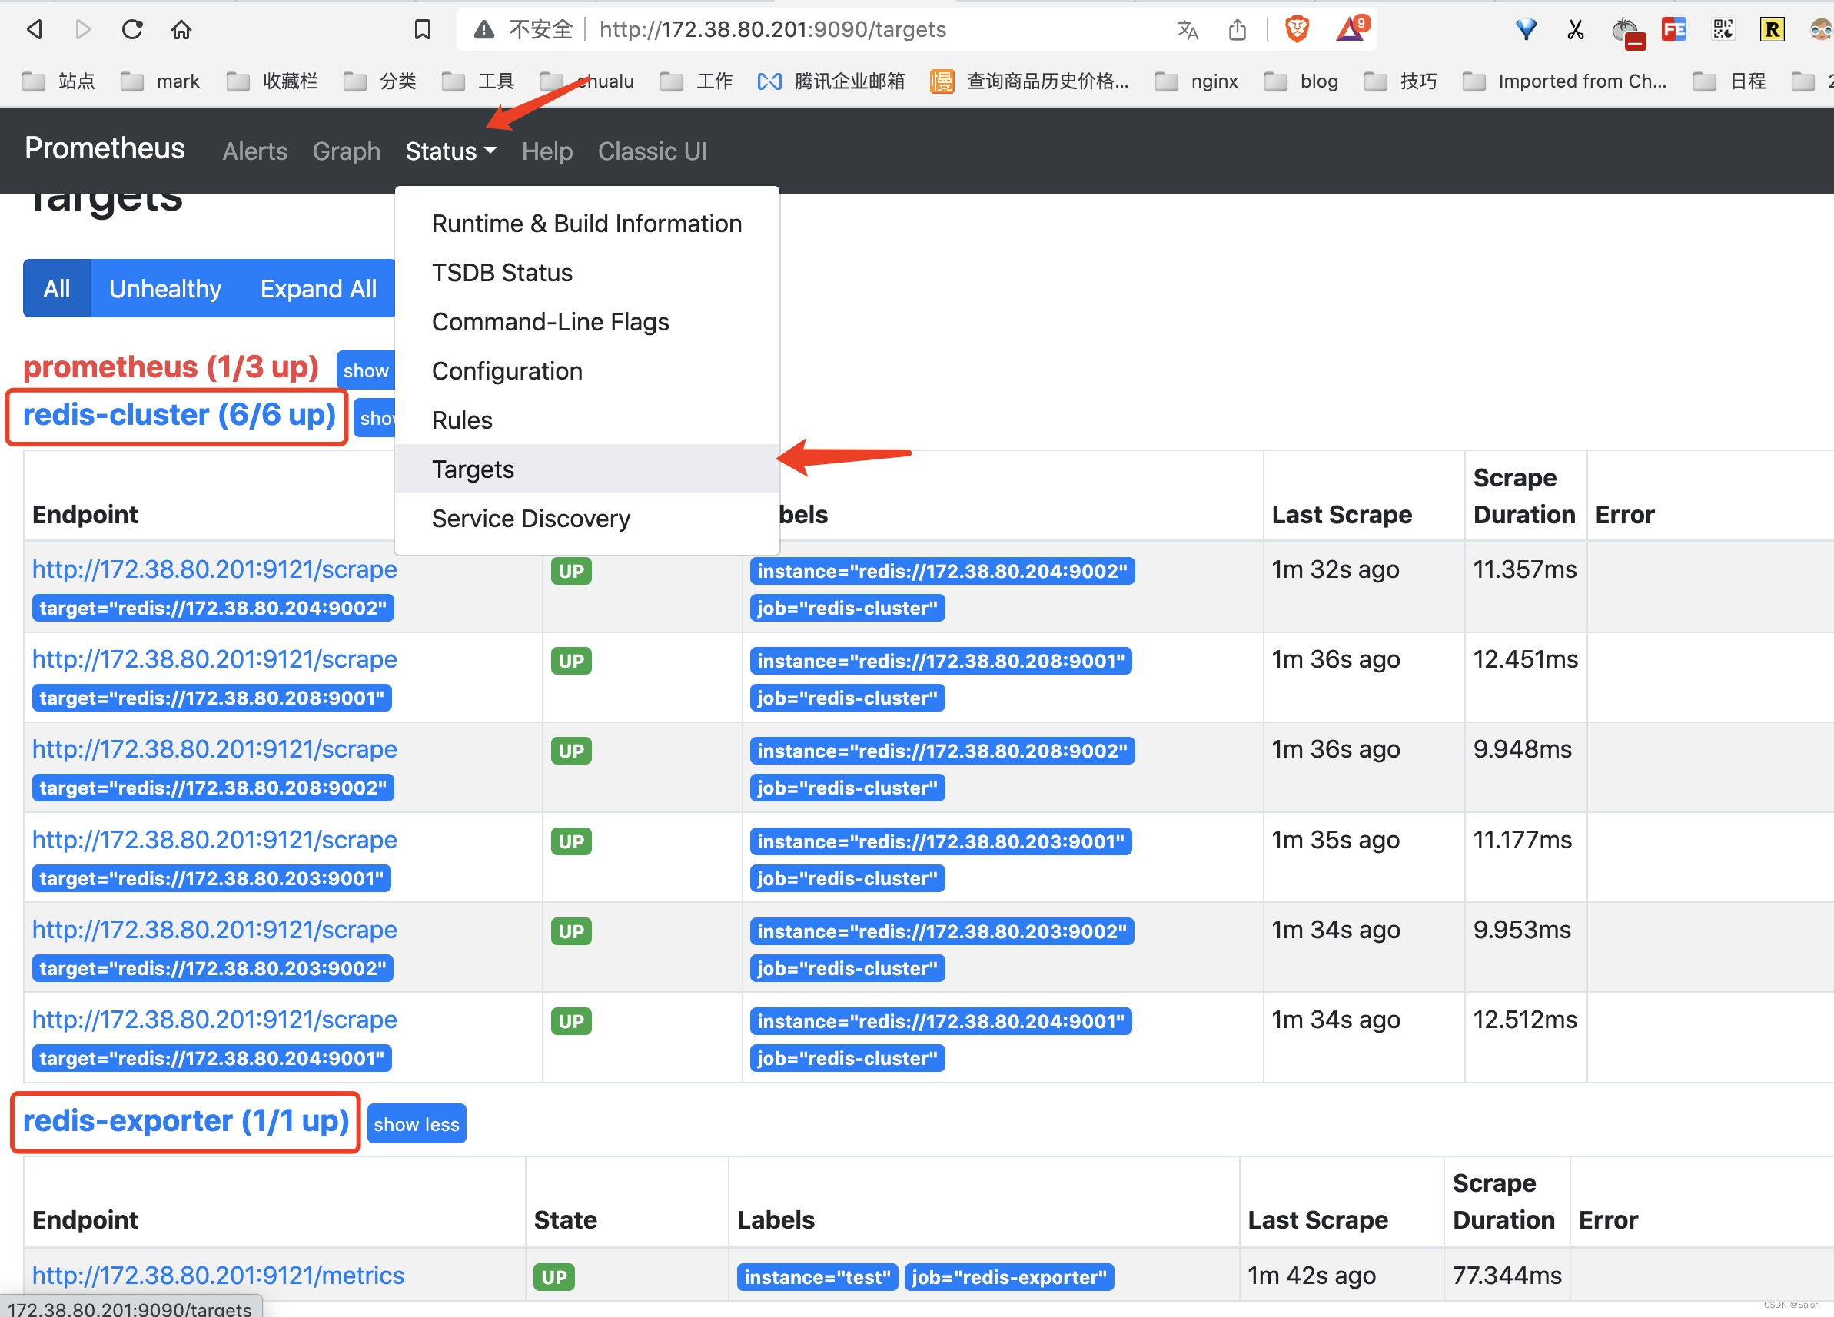Screen dimensions: 1834x1317
Task: Choose Service Discovery from the Status menu
Action: 531,518
